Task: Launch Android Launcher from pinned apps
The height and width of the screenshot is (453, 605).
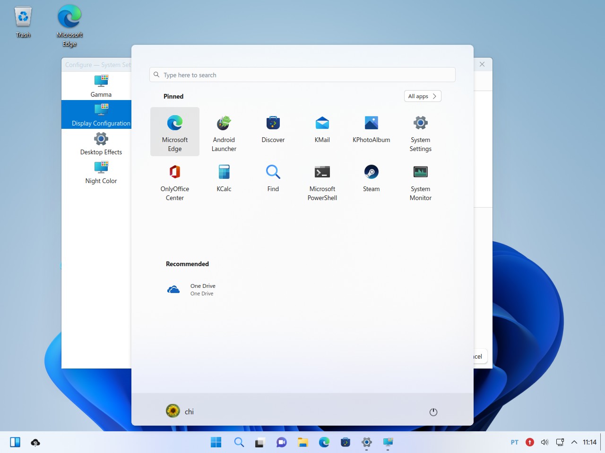Action: [224, 132]
